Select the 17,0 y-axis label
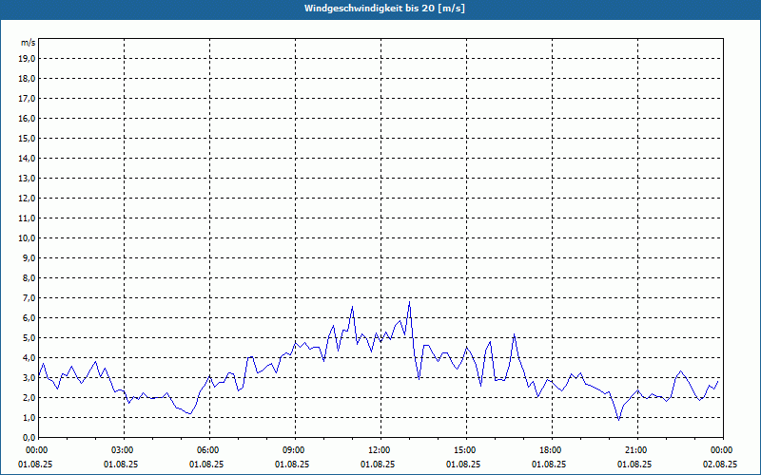Screen dimensions: 761x475 coord(27,99)
